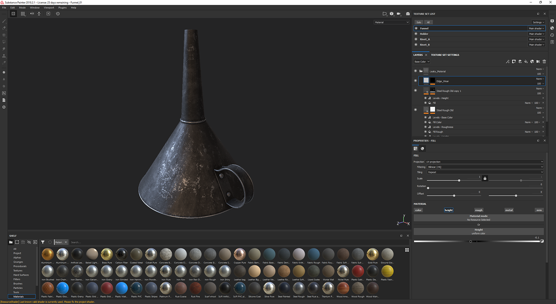Screen dimensions: 556x304
Task: Click the Shelf folder view icon
Action: click(x=11, y=242)
